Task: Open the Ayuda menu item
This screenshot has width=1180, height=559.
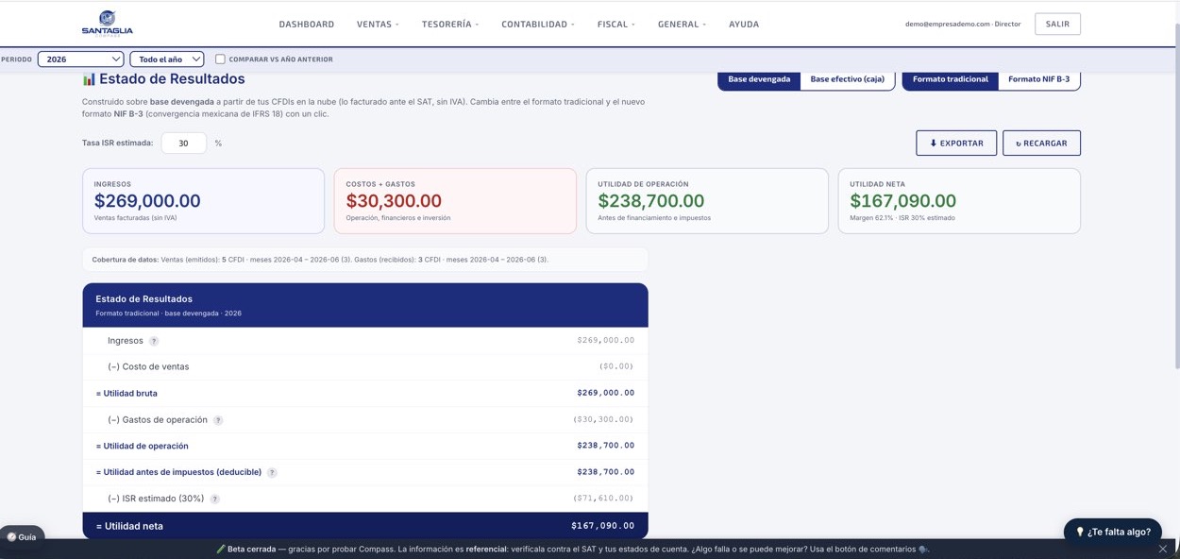Action: [744, 25]
